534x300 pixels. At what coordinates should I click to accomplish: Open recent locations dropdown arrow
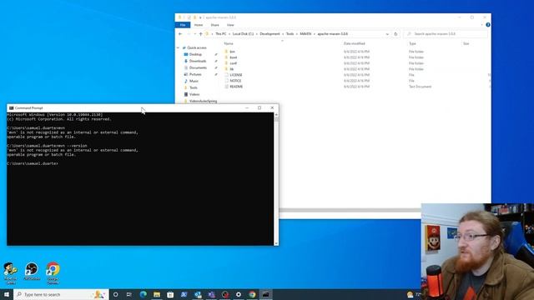click(194, 34)
